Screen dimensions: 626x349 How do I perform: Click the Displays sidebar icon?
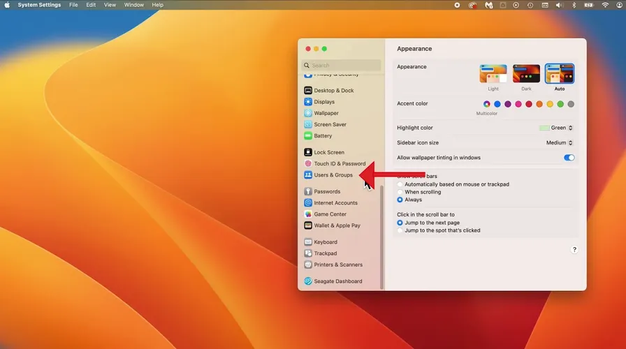click(x=308, y=102)
